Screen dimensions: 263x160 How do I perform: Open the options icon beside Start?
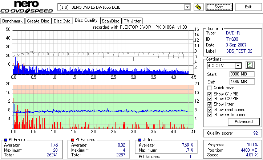point(198,7)
